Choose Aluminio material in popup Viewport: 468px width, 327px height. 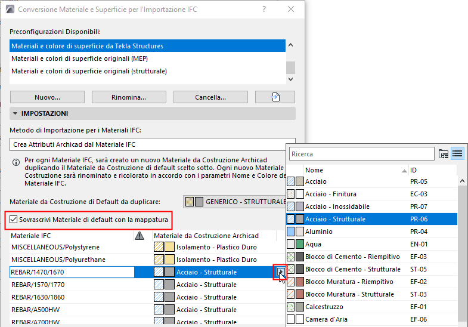[x=371, y=232]
